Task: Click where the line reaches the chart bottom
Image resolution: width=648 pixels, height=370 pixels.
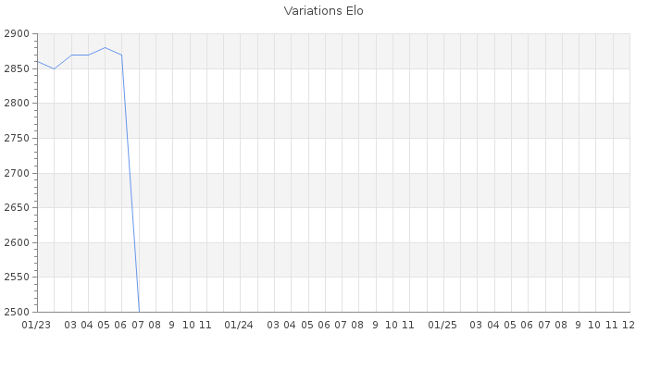Action: click(x=139, y=311)
